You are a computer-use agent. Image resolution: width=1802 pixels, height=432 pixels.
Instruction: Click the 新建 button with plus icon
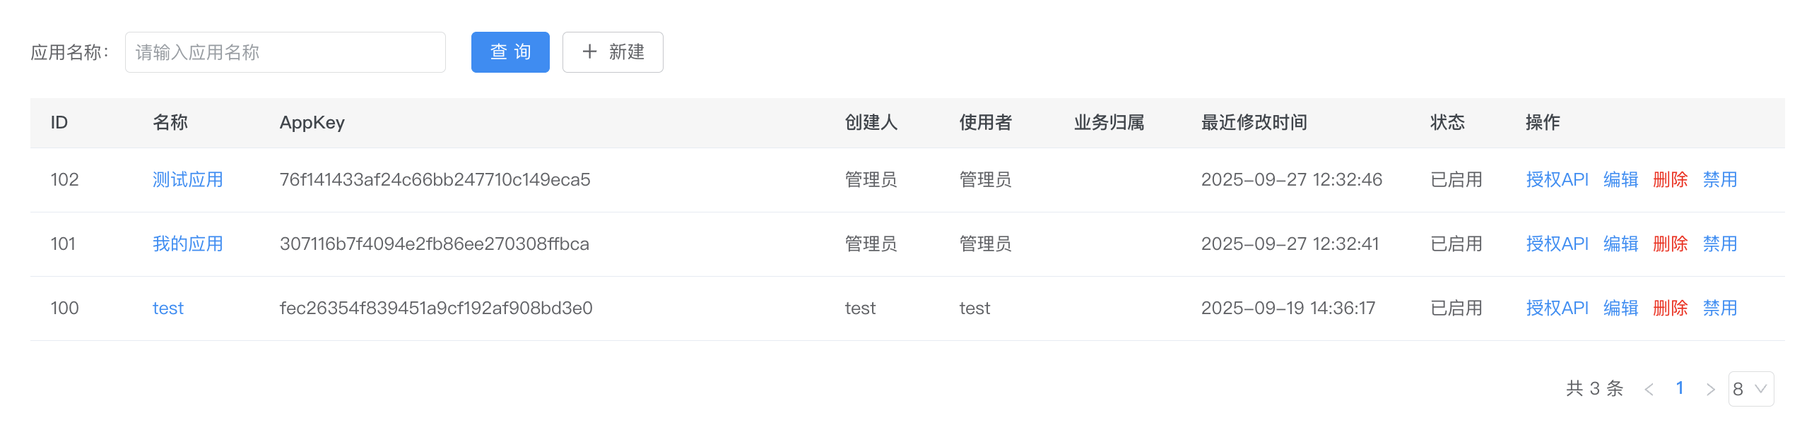coord(612,52)
